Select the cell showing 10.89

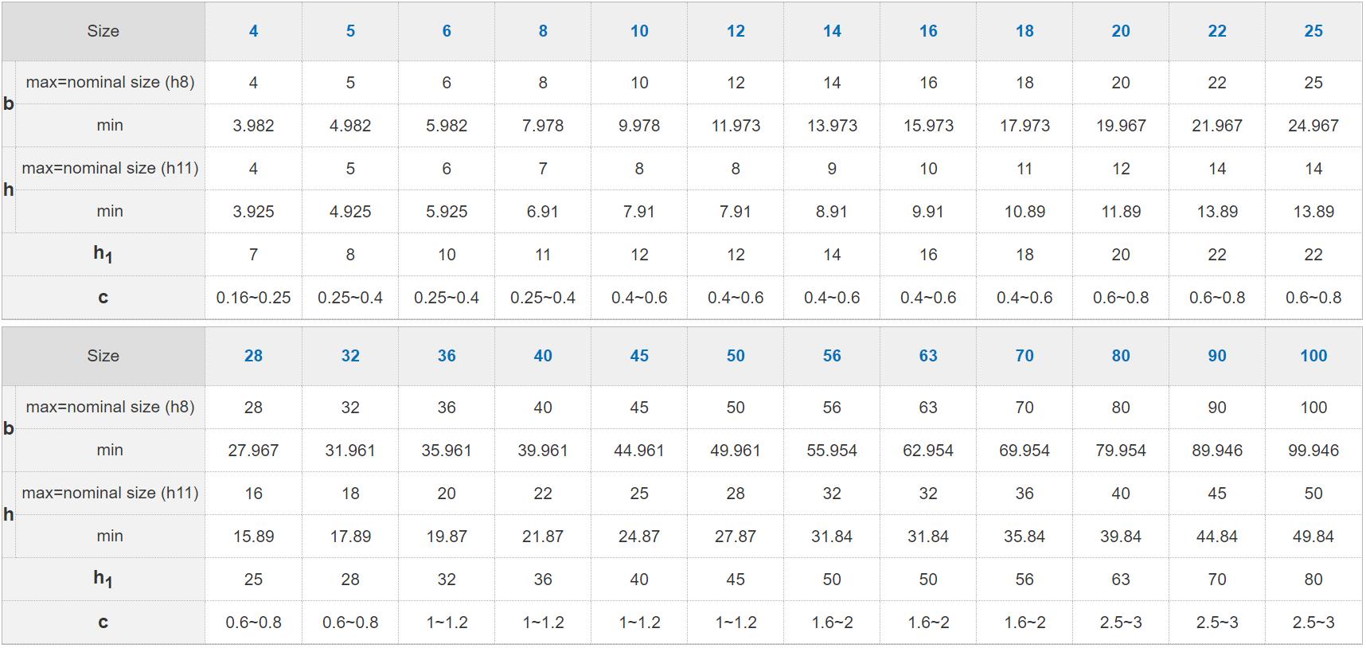coord(1024,212)
